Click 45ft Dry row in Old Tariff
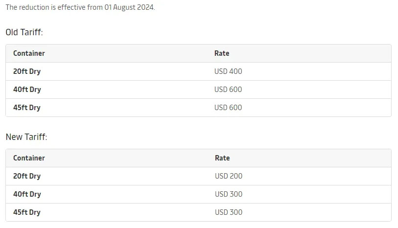 point(198,108)
